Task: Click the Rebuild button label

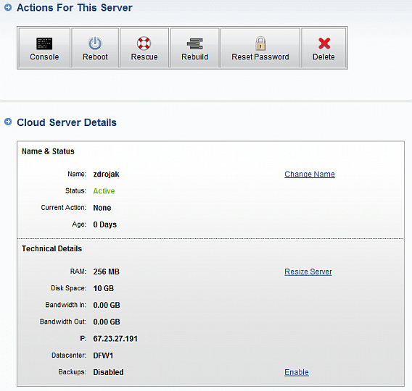Action: tap(194, 57)
